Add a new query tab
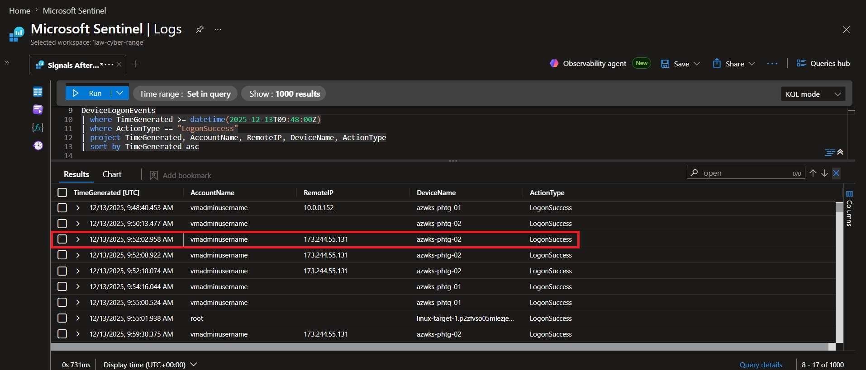The width and height of the screenshot is (866, 370). tap(135, 64)
